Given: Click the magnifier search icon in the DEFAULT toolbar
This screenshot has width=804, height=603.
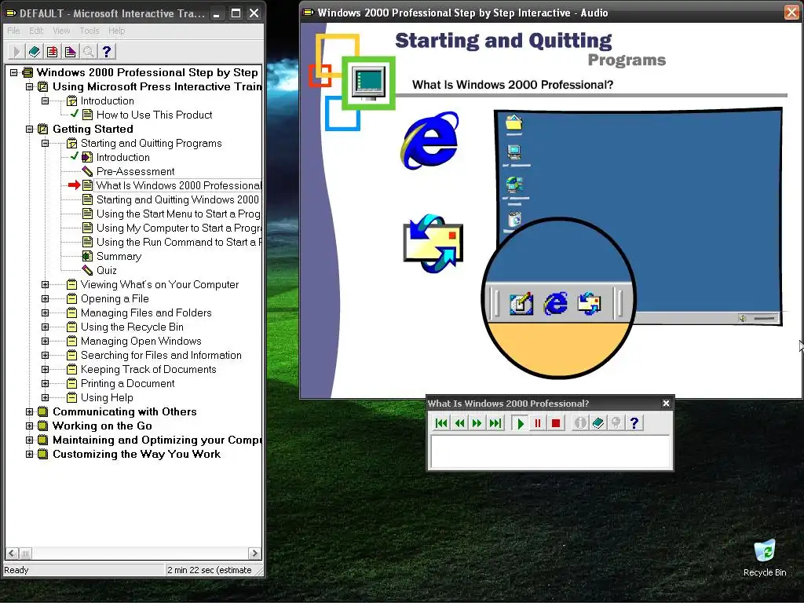Looking at the screenshot, I should point(88,51).
